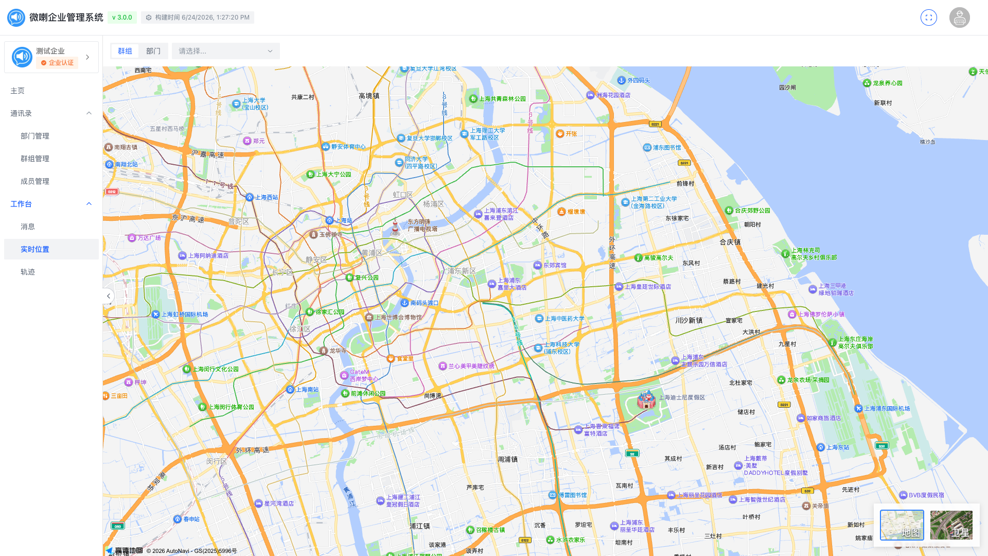This screenshot has height=556, width=988.
Task: Click the 闵行区 district label
Action: coord(217,461)
